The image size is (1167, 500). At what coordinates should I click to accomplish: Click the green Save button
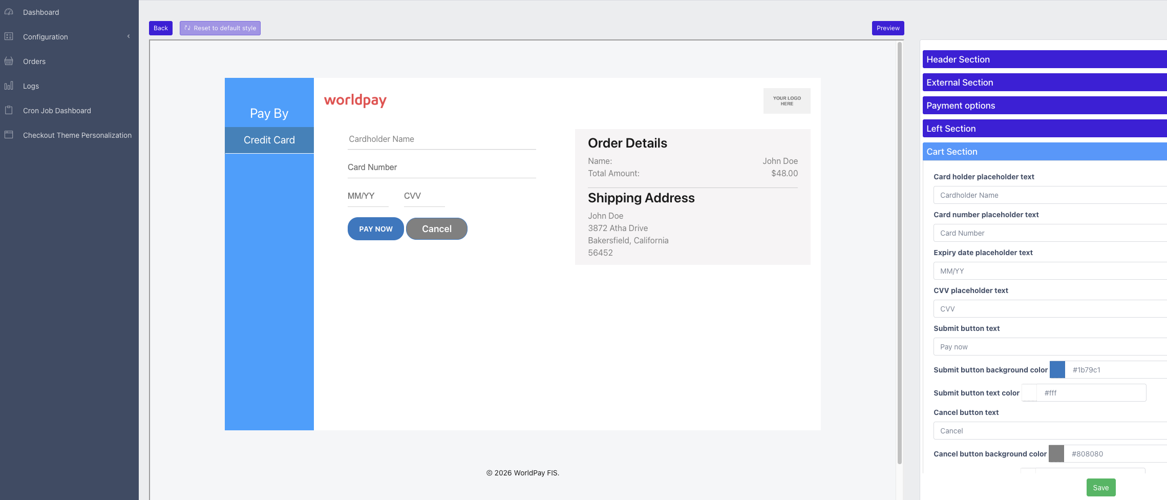pos(1100,488)
